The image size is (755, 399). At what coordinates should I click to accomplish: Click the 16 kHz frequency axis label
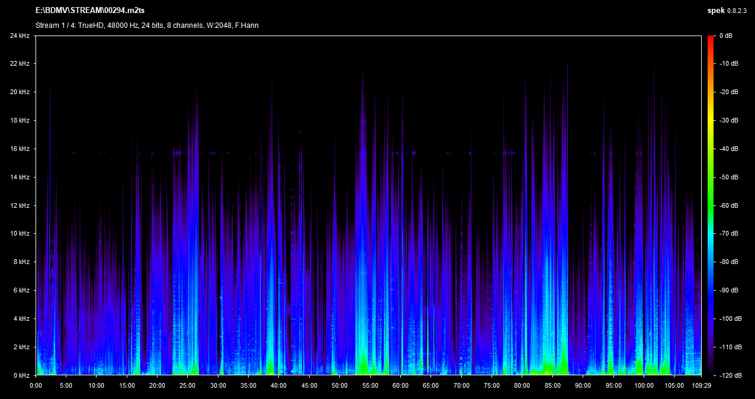click(x=20, y=149)
